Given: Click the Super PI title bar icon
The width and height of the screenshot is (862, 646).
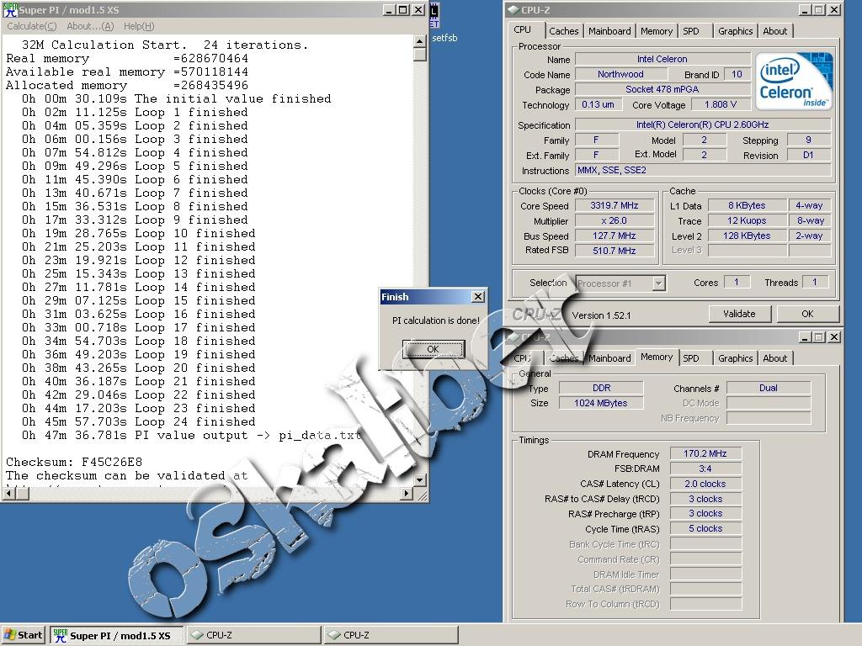Looking at the screenshot, I should pos(10,9).
